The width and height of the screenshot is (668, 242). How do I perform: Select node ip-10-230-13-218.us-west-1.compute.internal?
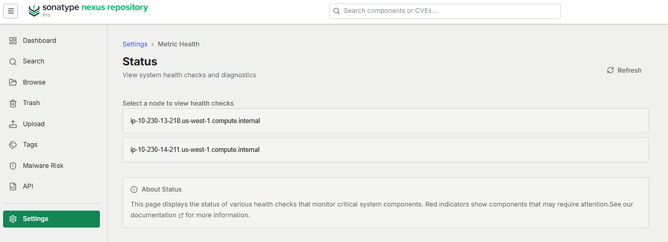pyautogui.click(x=385, y=121)
